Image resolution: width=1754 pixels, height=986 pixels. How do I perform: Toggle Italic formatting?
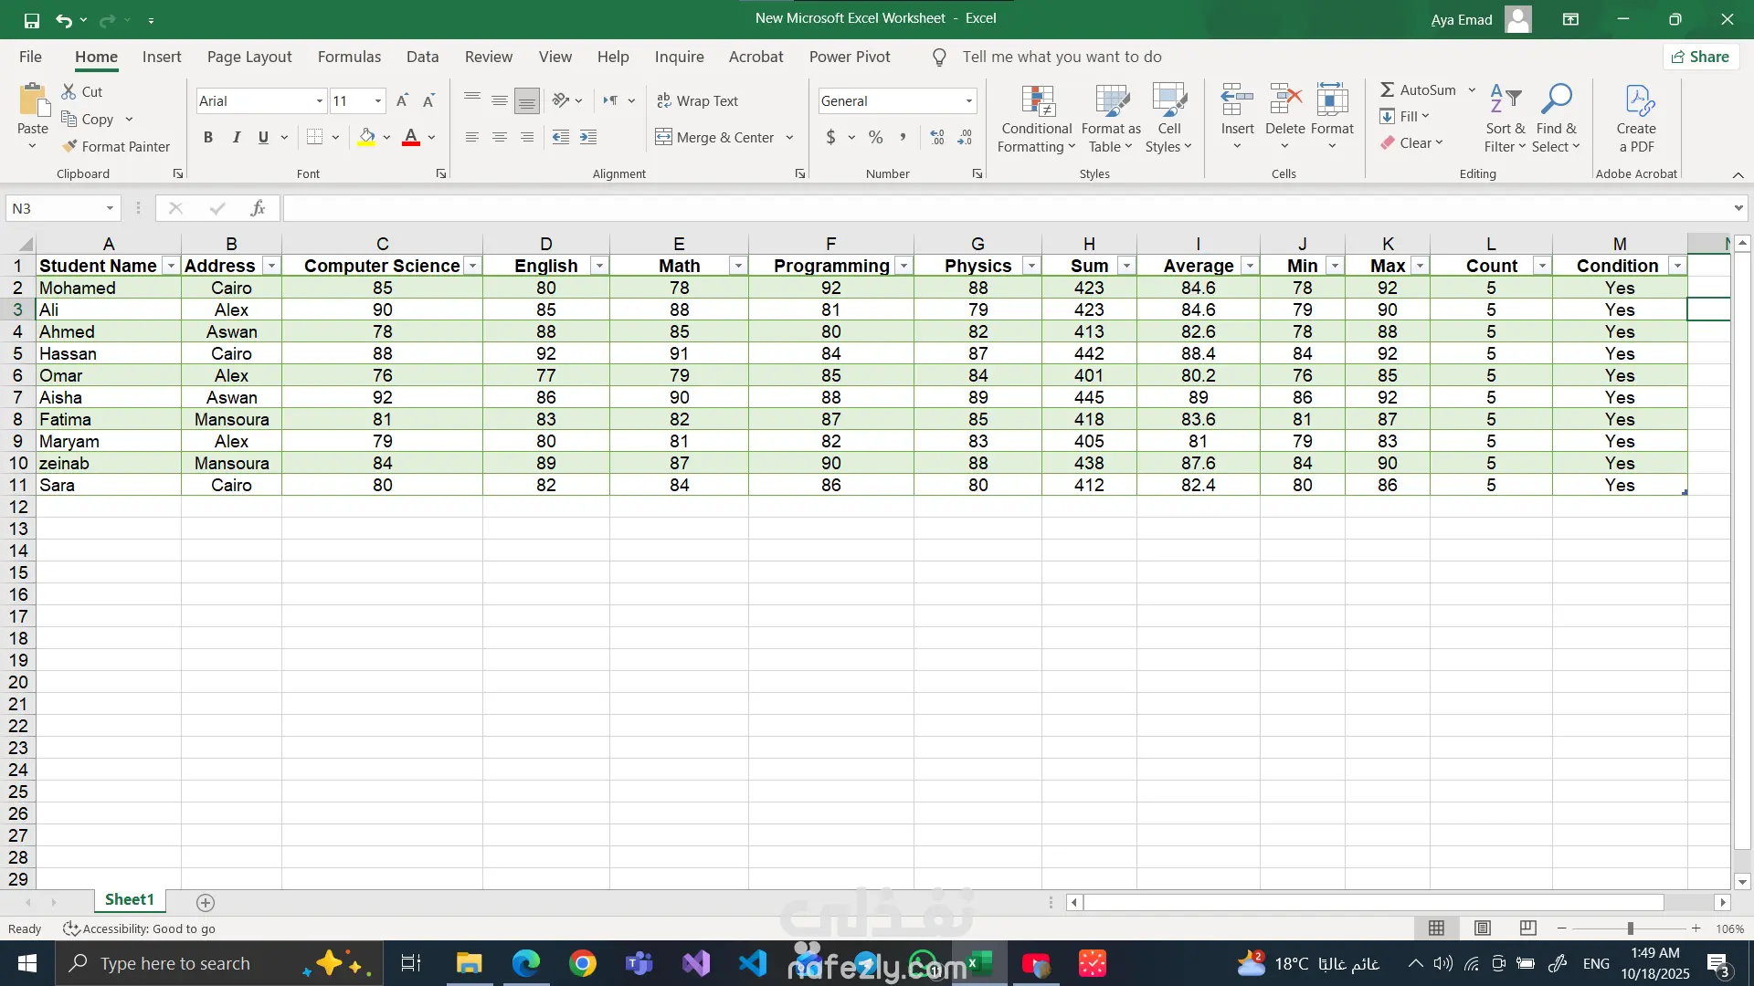(236, 137)
